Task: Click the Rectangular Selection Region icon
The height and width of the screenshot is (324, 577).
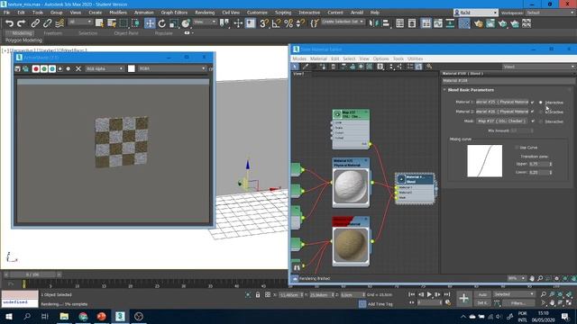Action: pyautogui.click(x=124, y=23)
